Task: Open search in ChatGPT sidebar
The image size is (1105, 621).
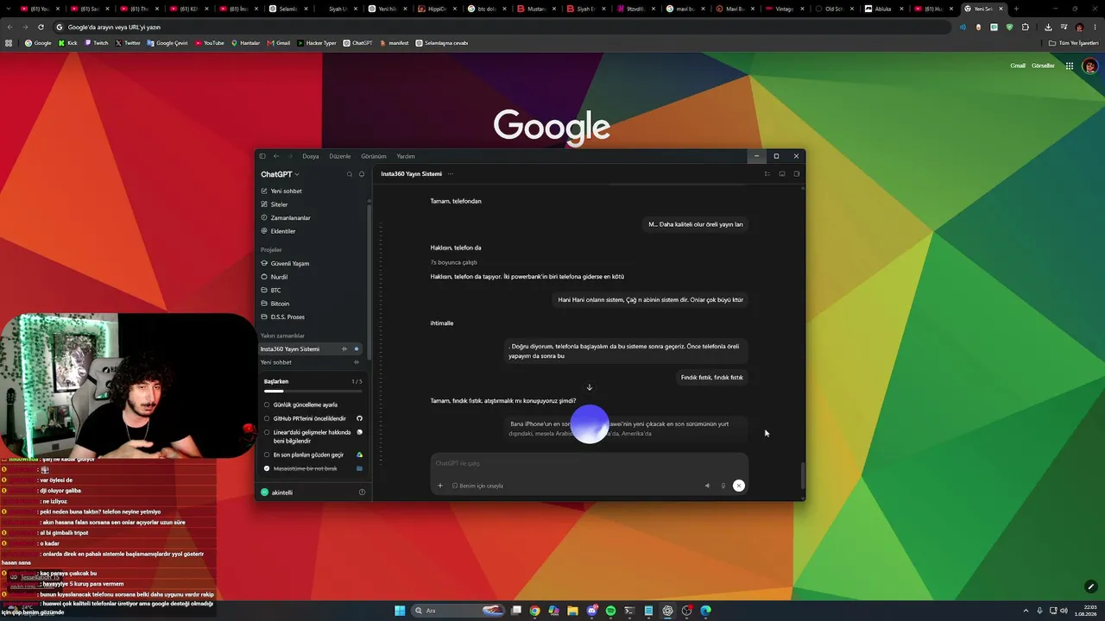Action: [350, 174]
